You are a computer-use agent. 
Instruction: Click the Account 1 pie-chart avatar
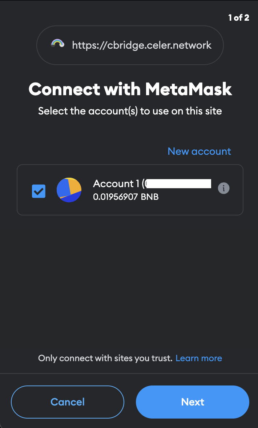69,190
